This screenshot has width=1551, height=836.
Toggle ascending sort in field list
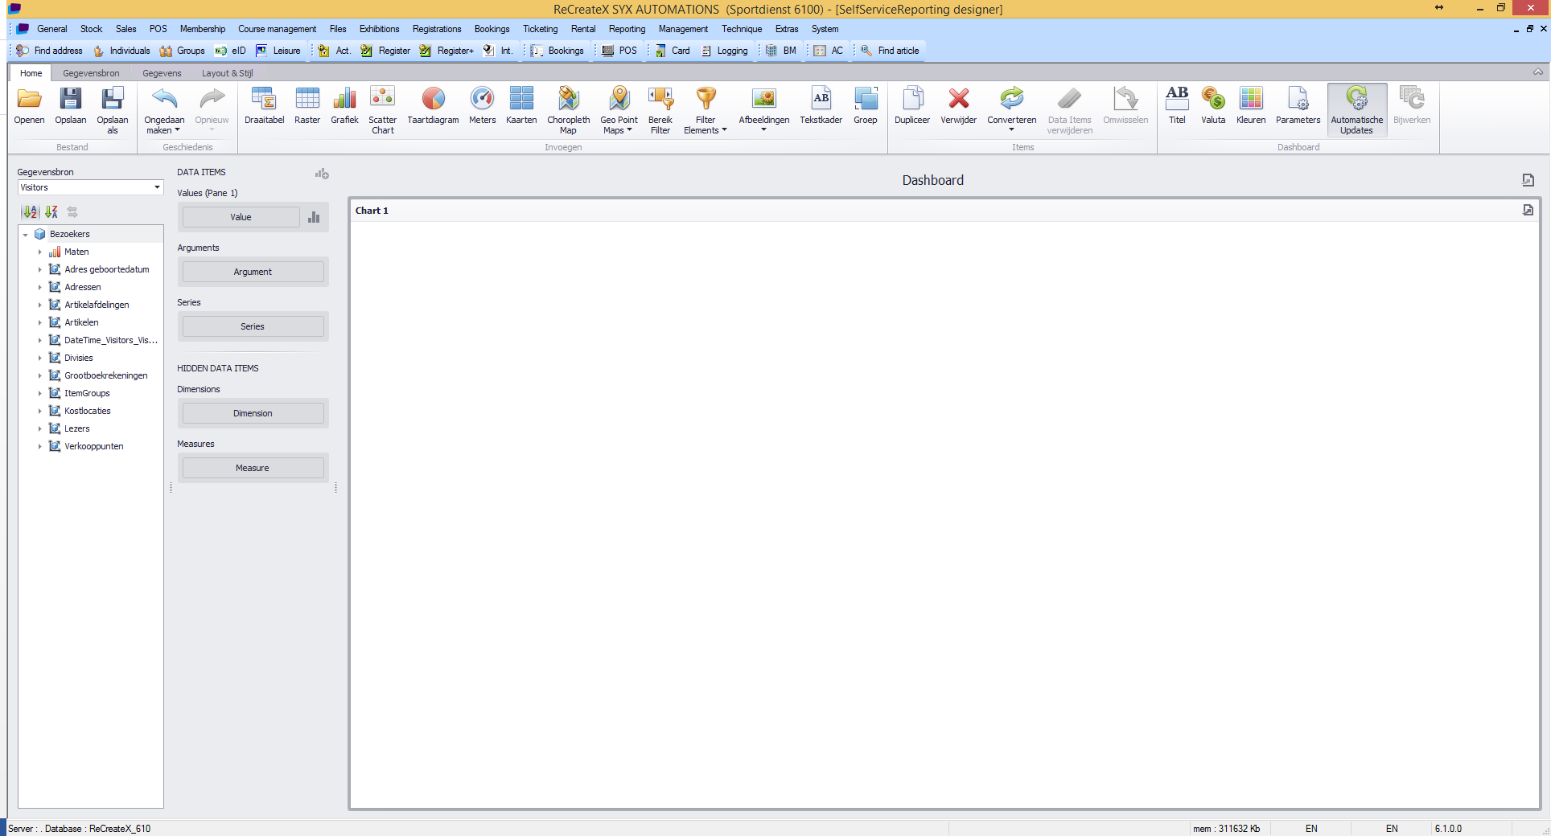(30, 212)
